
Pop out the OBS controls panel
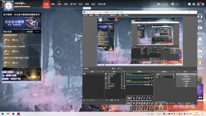click(x=196, y=72)
